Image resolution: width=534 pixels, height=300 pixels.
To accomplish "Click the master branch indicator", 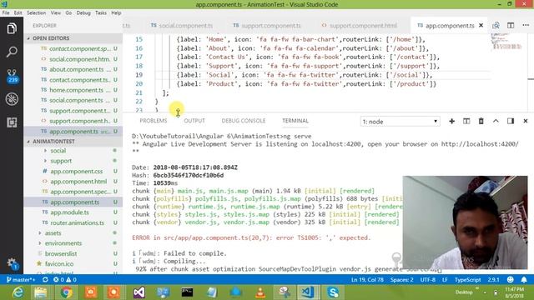I will [21, 280].
